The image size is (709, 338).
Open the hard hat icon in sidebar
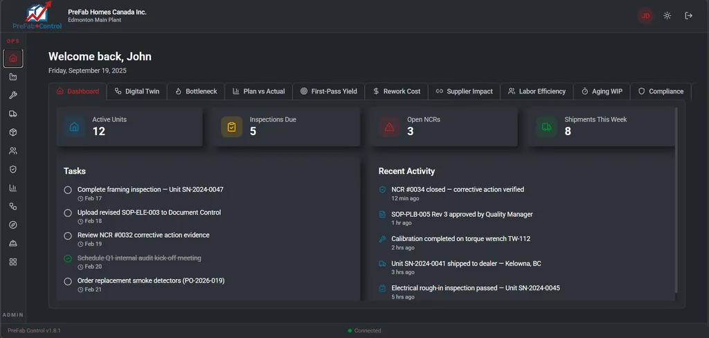point(13,243)
